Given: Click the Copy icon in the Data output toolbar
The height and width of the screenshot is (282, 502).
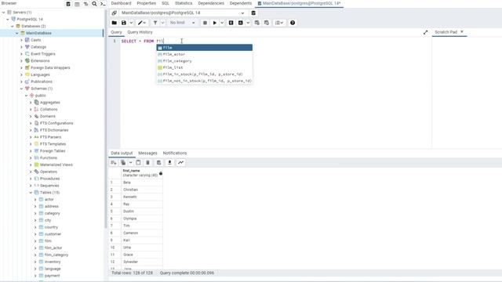Looking at the screenshot, I should click(x=123, y=162).
